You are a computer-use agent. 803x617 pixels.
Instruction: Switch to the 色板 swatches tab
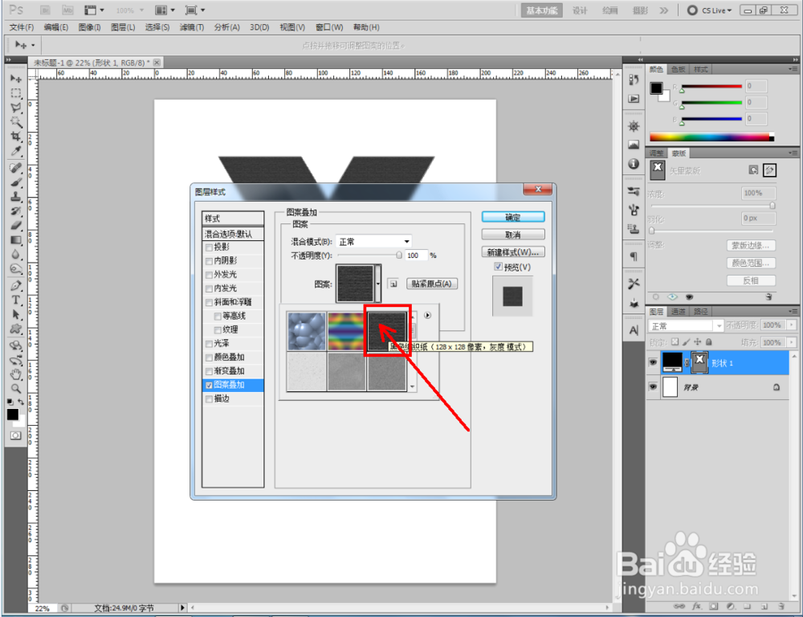tap(678, 69)
